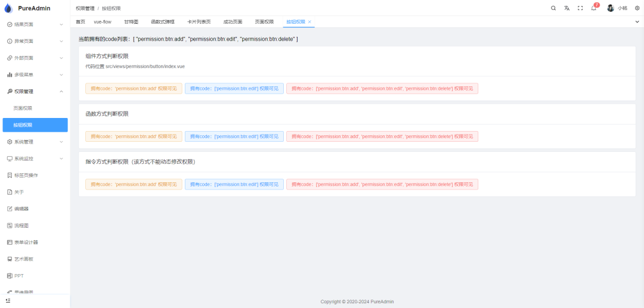The image size is (644, 308).
Task: Click the orange permission:btn:add button in 组件方式 section
Action: [134, 88]
